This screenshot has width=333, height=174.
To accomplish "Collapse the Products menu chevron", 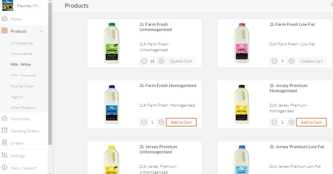I will pos(42,31).
